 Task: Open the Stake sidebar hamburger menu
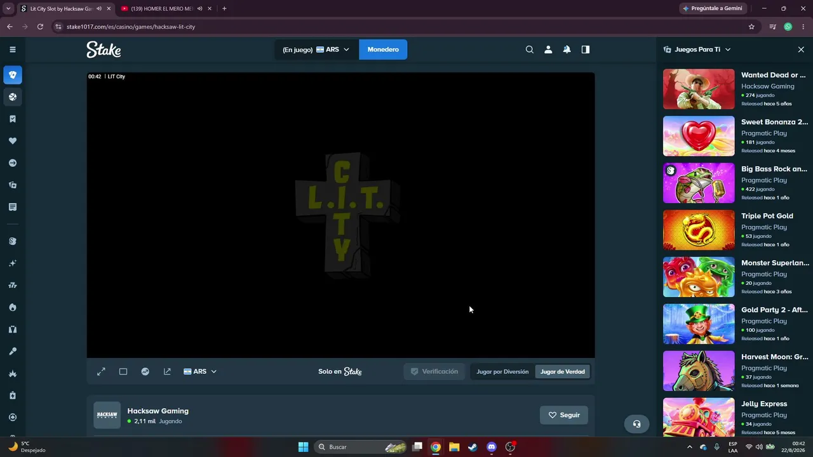point(13,50)
